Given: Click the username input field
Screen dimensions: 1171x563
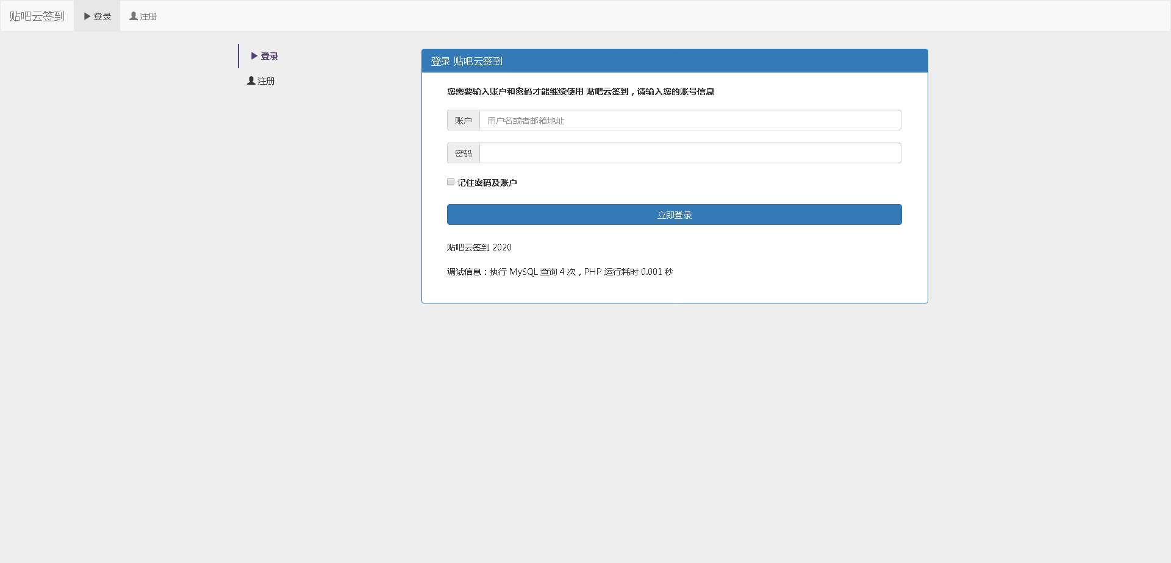Looking at the screenshot, I should click(689, 120).
